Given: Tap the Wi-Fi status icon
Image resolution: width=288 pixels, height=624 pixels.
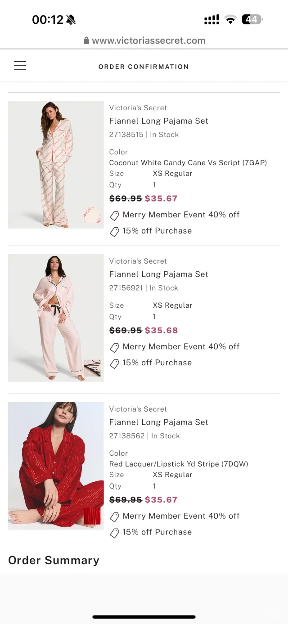Looking at the screenshot, I should click(230, 19).
